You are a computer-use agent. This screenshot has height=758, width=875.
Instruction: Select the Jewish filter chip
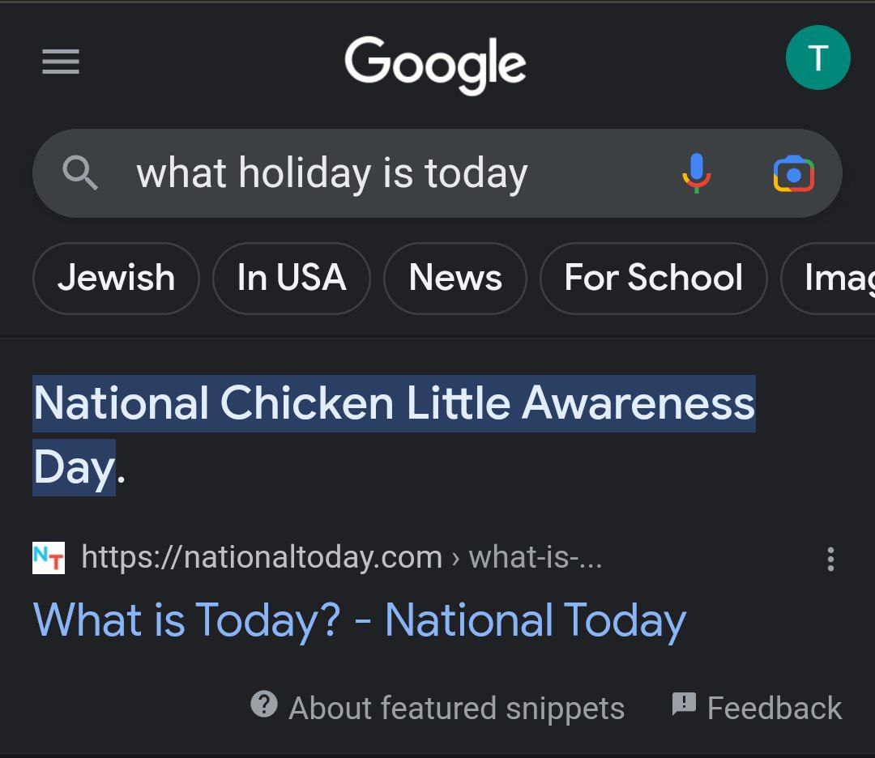click(116, 278)
